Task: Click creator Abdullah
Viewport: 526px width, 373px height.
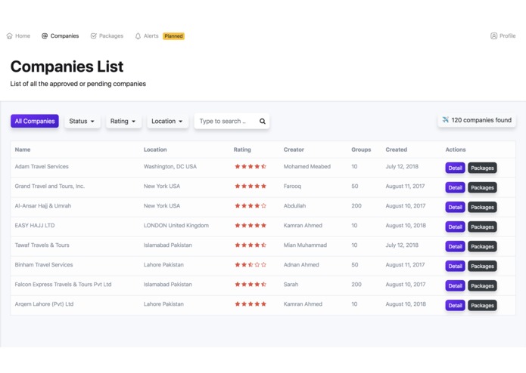Action: tap(294, 205)
